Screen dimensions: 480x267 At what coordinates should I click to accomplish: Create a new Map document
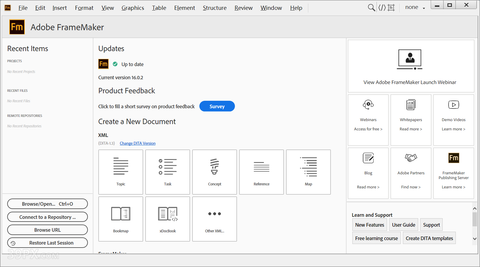[308, 172]
